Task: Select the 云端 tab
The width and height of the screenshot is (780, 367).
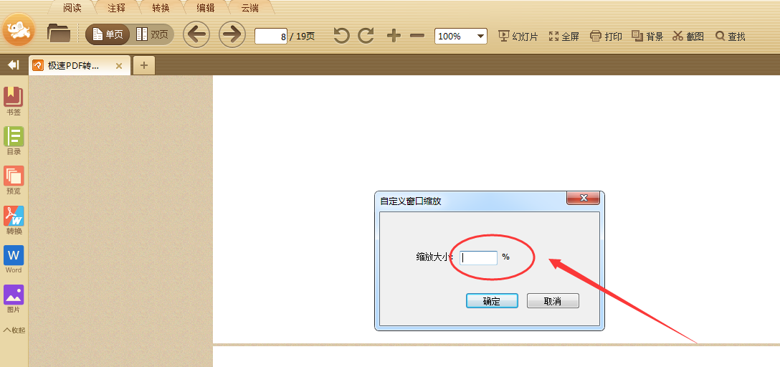Action: click(x=250, y=7)
